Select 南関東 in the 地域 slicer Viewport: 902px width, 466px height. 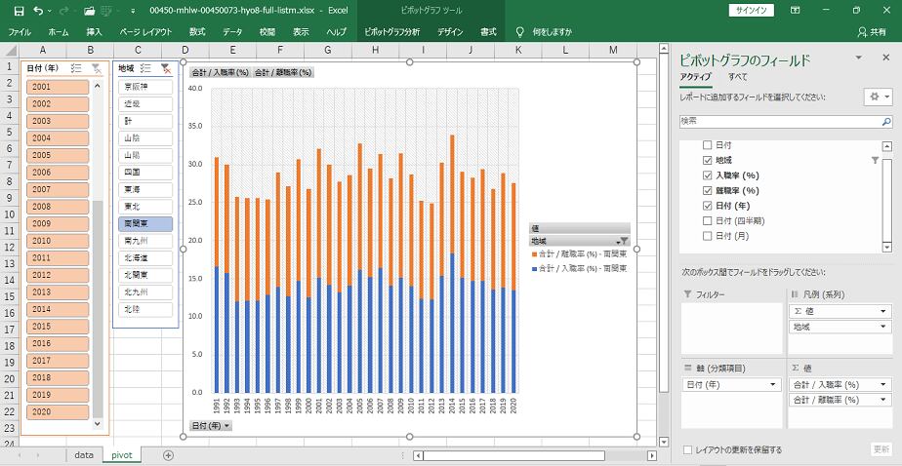coord(144,223)
